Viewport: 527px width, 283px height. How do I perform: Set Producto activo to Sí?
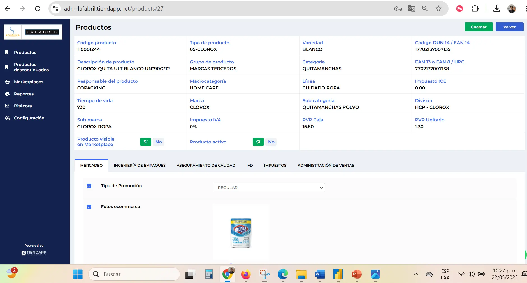tap(258, 142)
